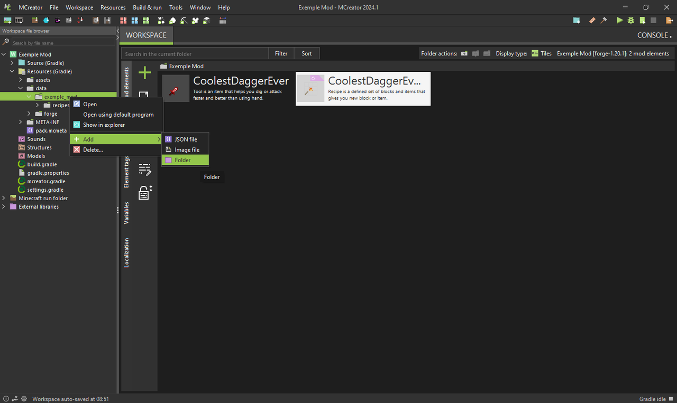
Task: Click the ore pack creator icon
Action: pos(172,20)
